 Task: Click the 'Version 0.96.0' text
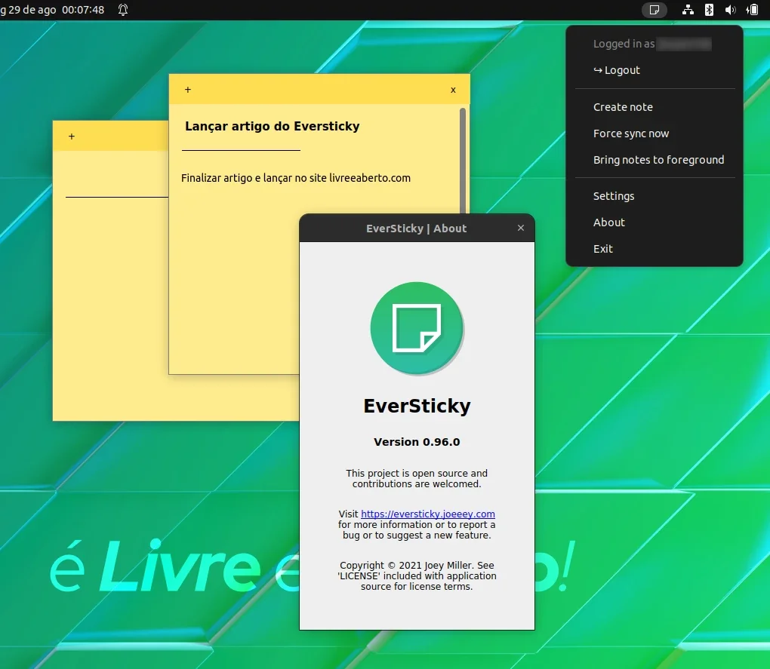pyautogui.click(x=417, y=442)
